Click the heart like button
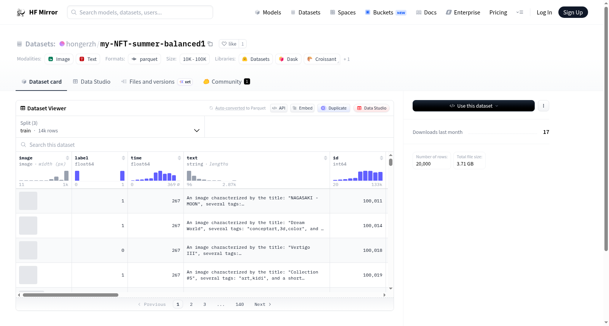 point(229,44)
